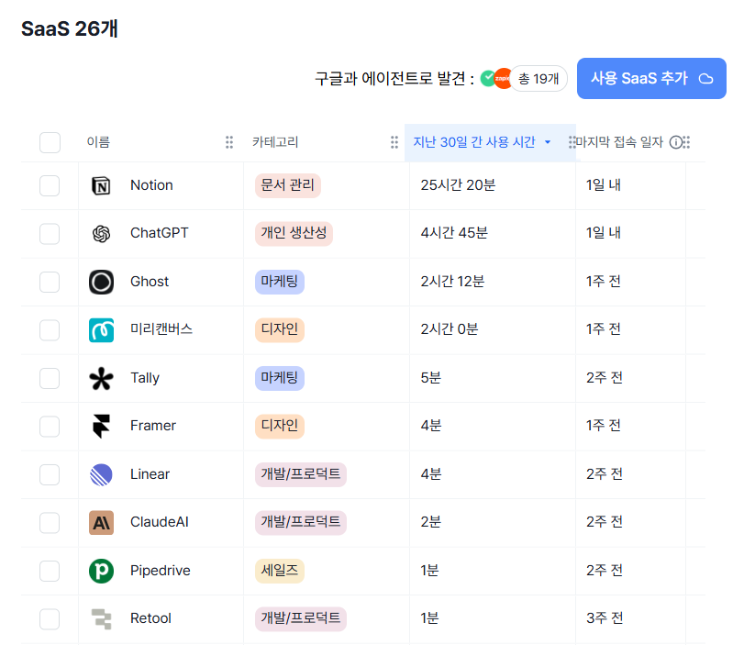Click the drag handle on 카테고리 column
The height and width of the screenshot is (645, 744).
(394, 142)
